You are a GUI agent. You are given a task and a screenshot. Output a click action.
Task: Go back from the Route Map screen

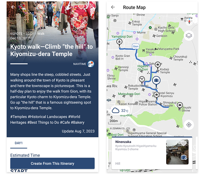tap(113, 7)
